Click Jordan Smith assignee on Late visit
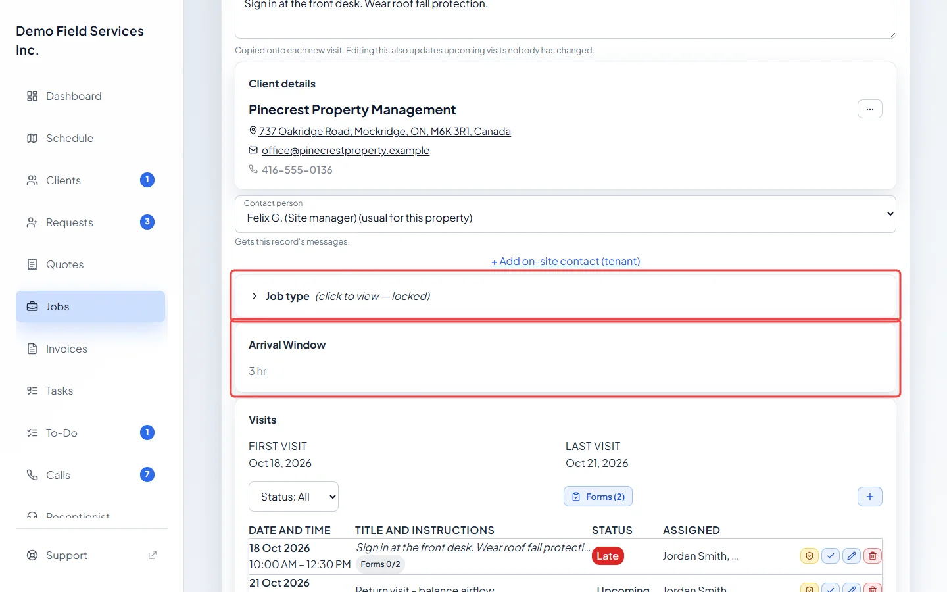The height and width of the screenshot is (592, 947). tap(700, 556)
